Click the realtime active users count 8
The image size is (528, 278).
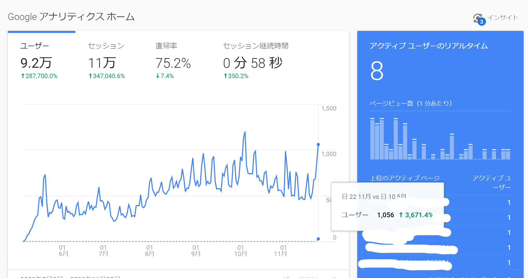[377, 71]
